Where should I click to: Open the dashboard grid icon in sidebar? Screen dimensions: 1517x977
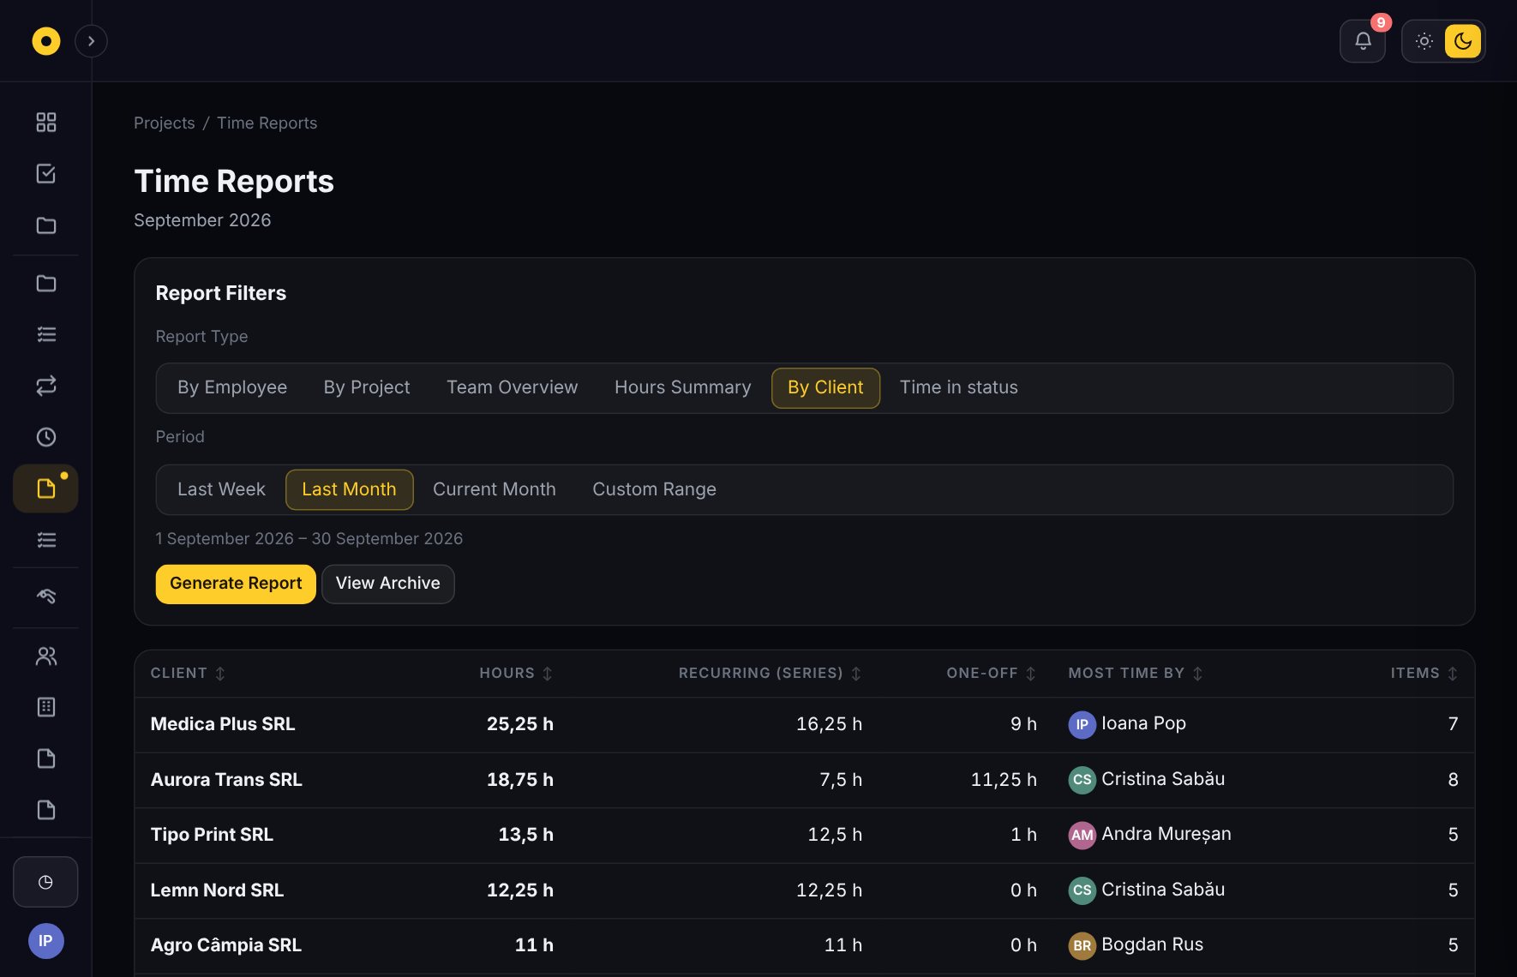(x=46, y=123)
